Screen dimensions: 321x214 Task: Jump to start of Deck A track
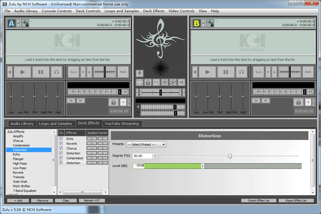click(x=10, y=72)
